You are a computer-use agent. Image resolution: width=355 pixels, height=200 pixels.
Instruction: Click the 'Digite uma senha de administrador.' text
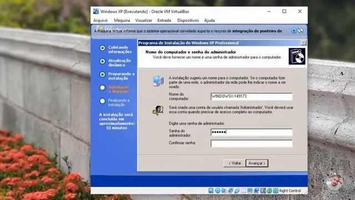click(197, 123)
